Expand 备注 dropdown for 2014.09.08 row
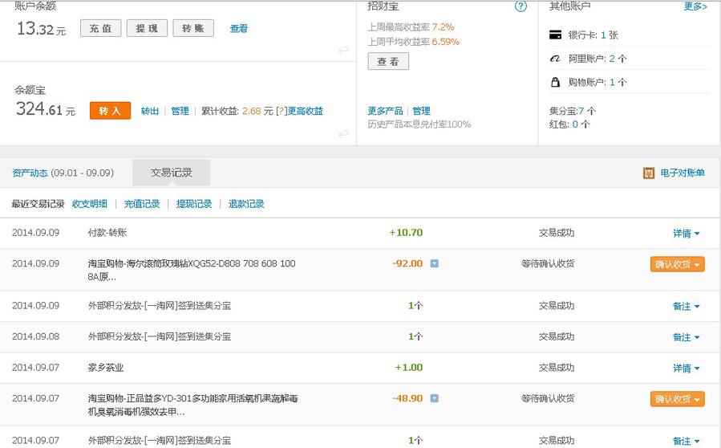The width and height of the screenshot is (721, 448). click(x=686, y=337)
